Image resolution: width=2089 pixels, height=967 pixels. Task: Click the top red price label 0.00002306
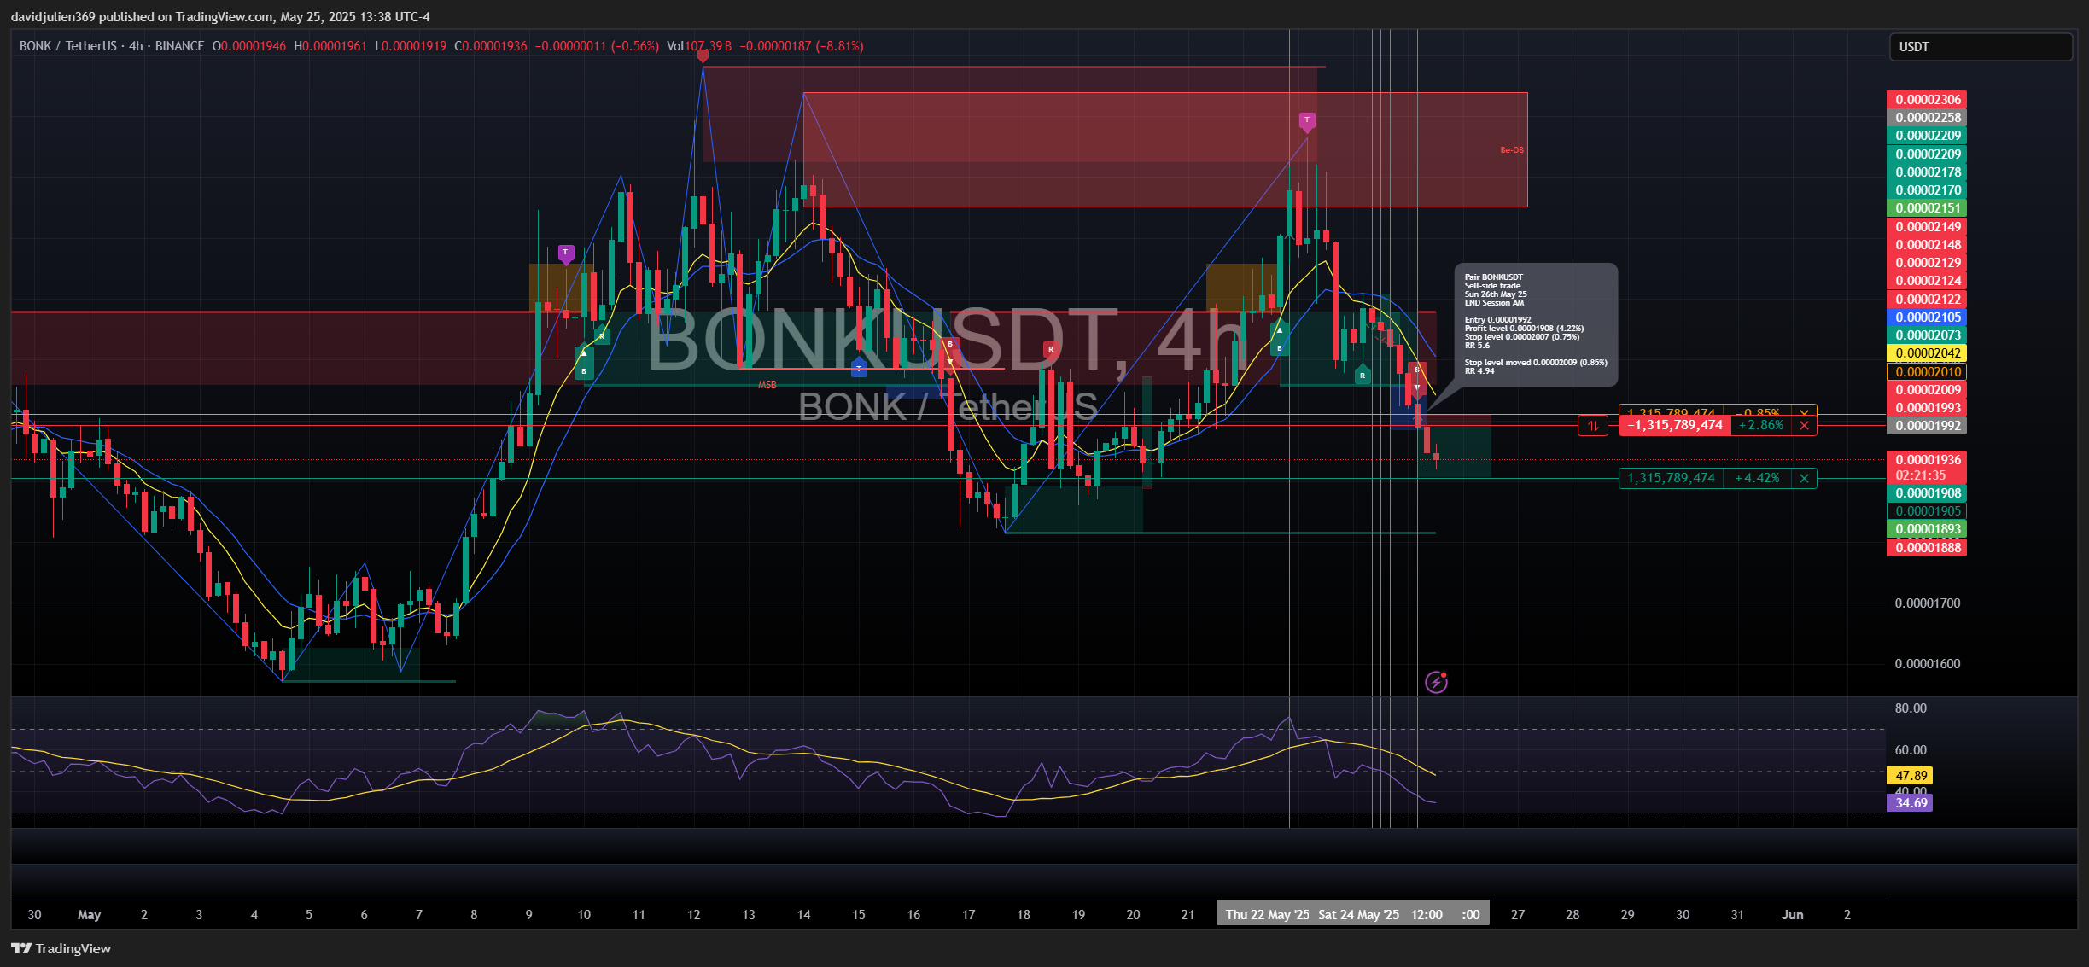pyautogui.click(x=1928, y=100)
